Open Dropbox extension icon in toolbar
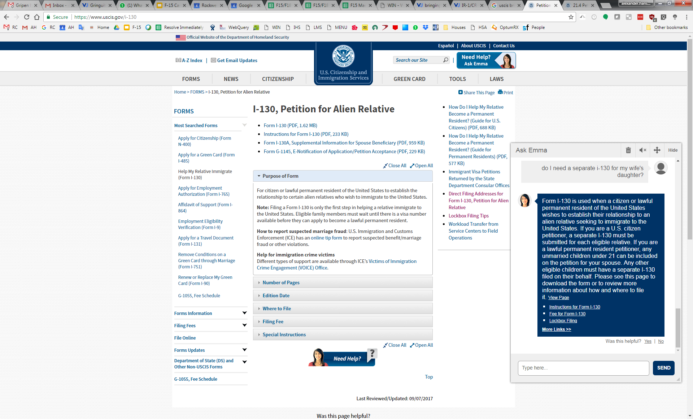 426,27
